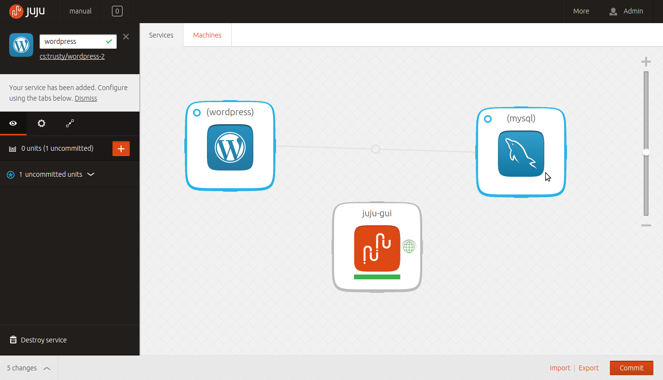Click the Admin user avatar icon
The height and width of the screenshot is (380, 663).
pyautogui.click(x=613, y=11)
